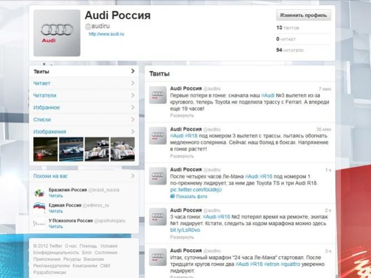Open the Похожи на вас heading

pyautogui.click(x=50, y=176)
